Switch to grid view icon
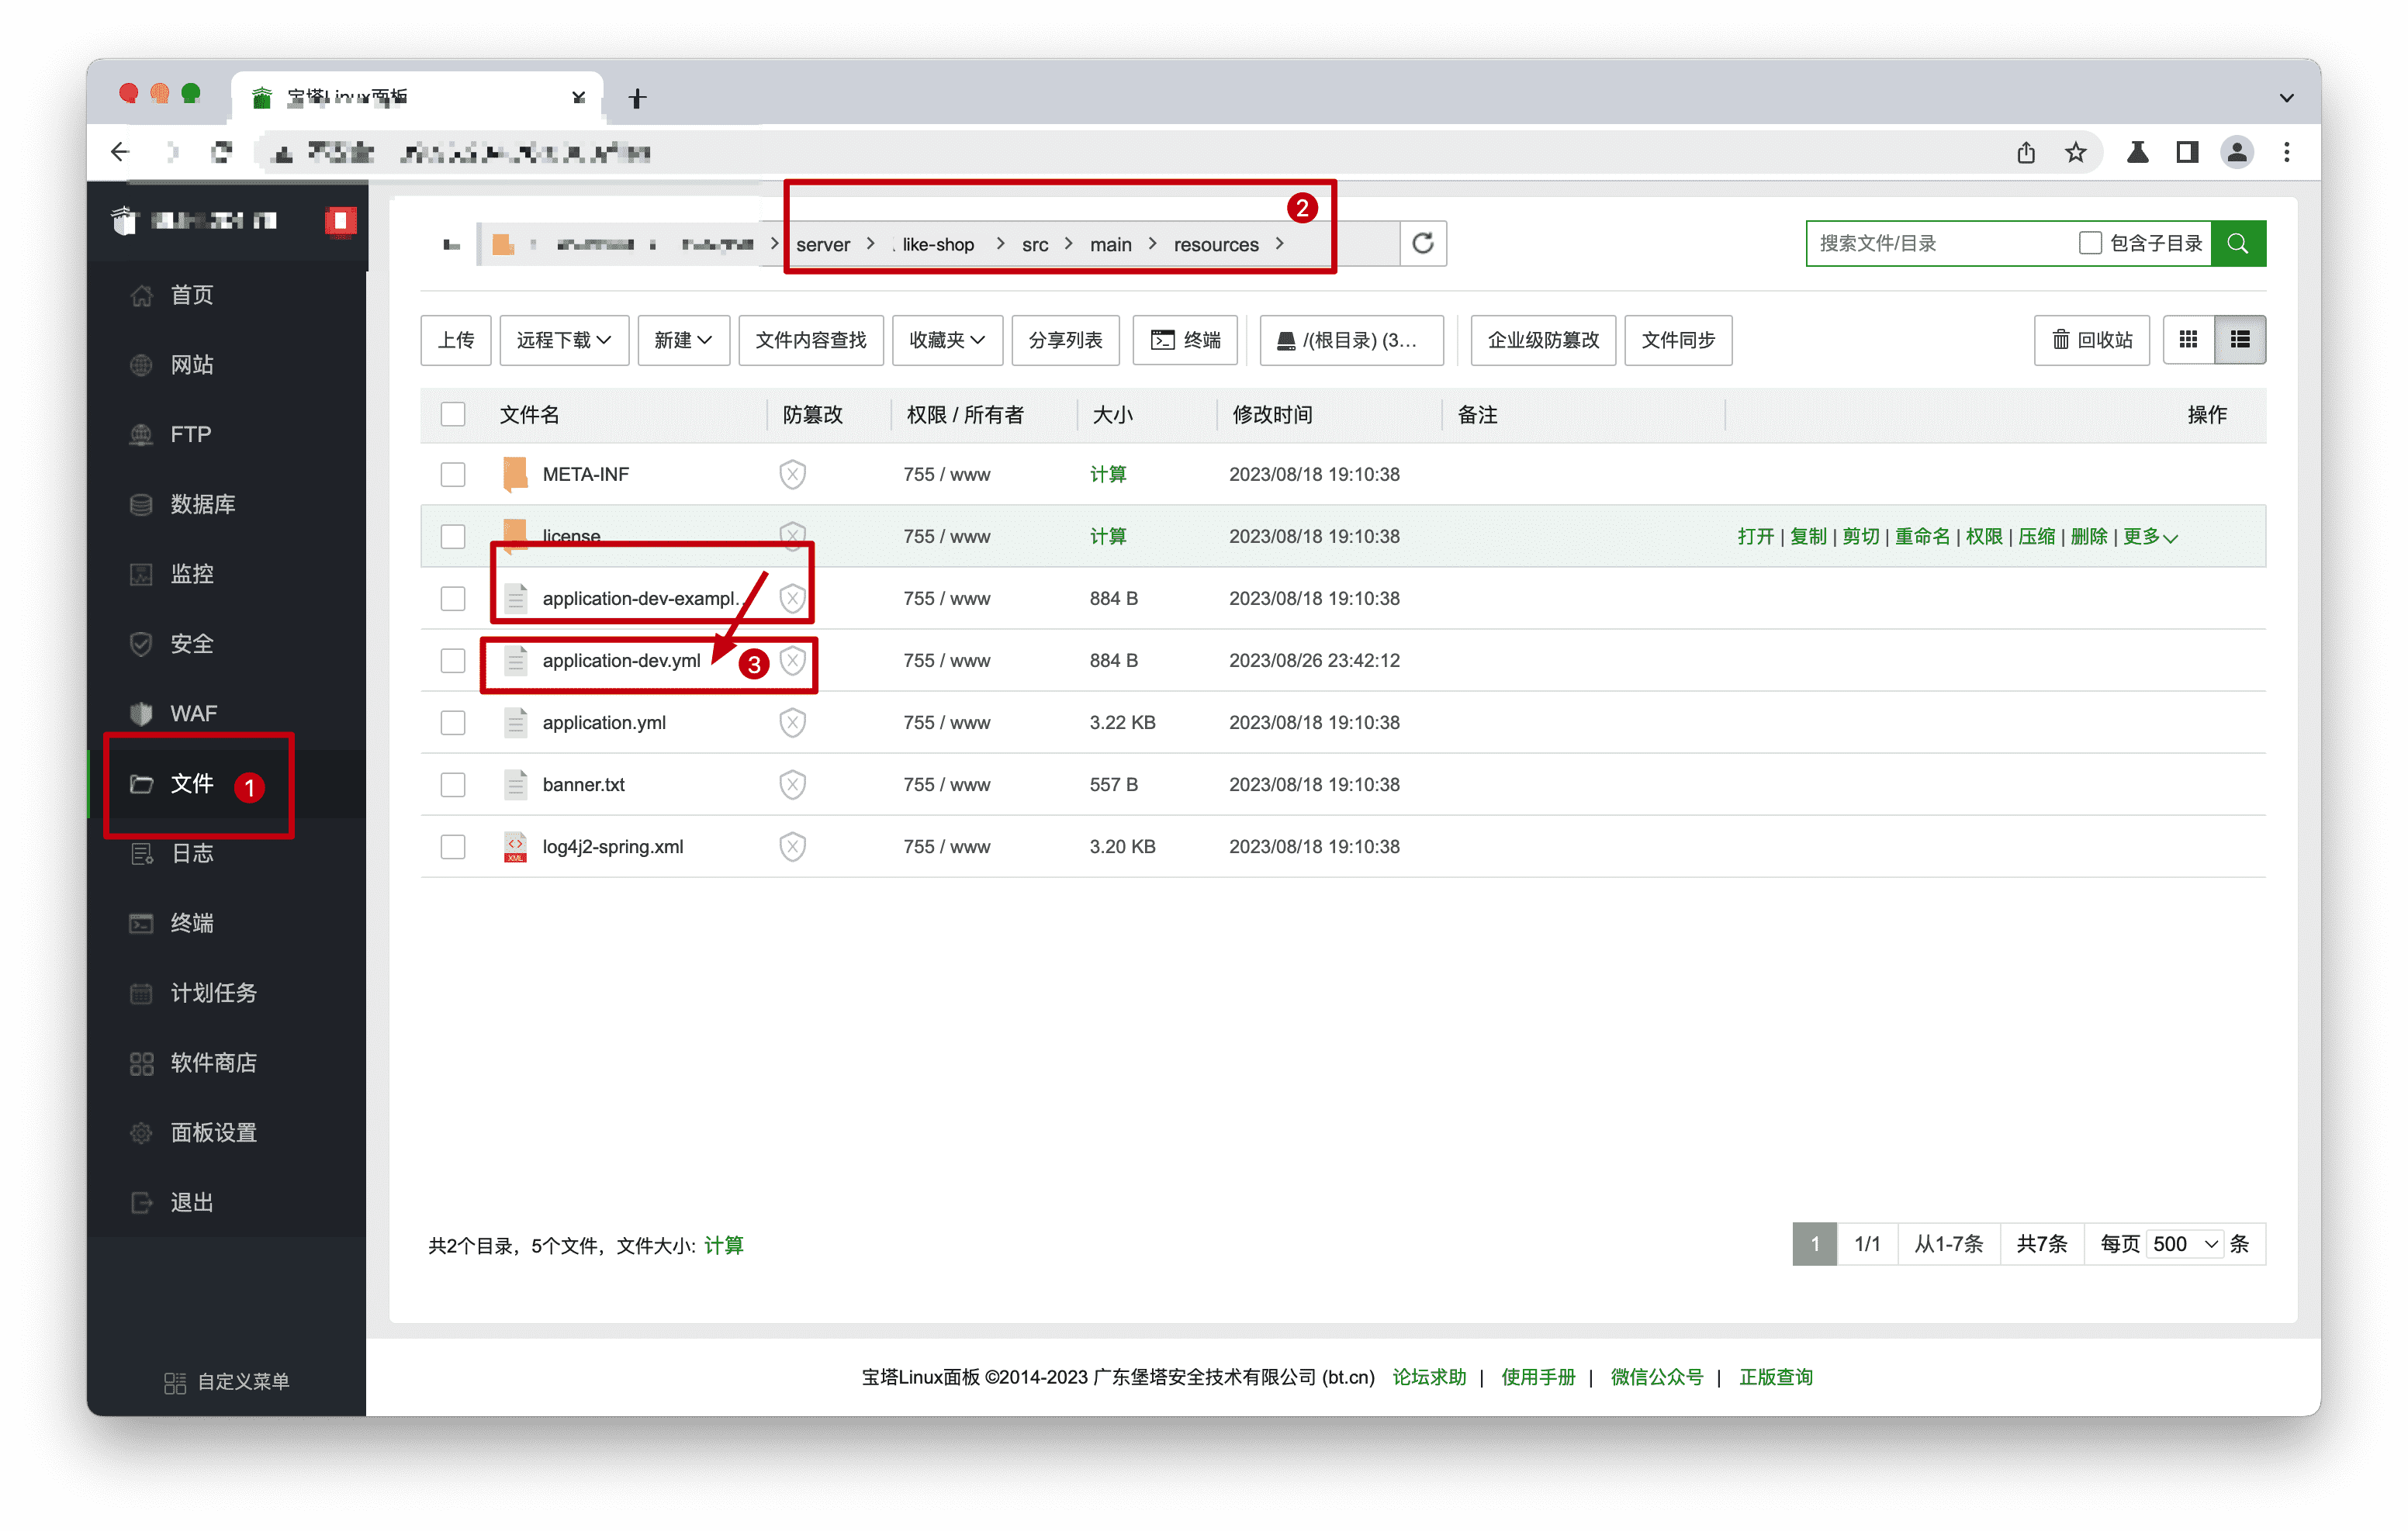Image resolution: width=2408 pixels, height=1531 pixels. click(2187, 340)
